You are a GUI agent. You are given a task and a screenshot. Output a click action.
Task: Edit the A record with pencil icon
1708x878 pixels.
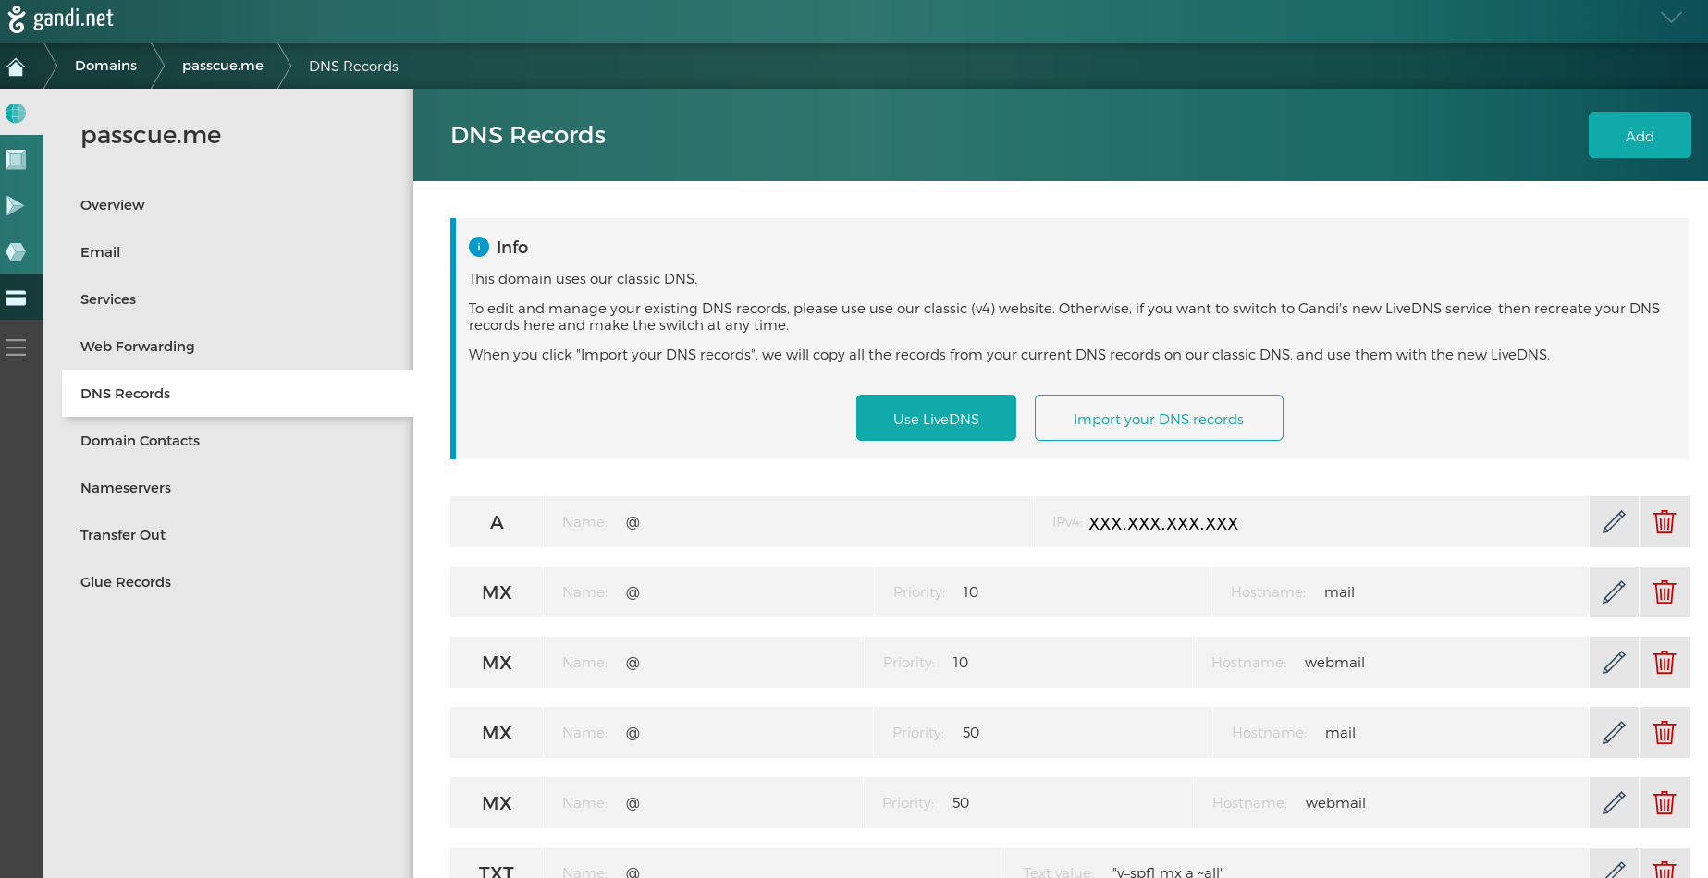[x=1614, y=522]
